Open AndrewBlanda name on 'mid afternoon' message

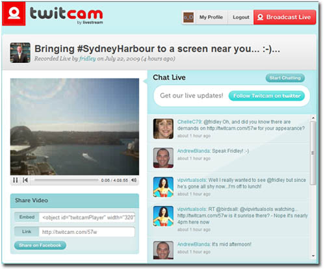(194, 244)
